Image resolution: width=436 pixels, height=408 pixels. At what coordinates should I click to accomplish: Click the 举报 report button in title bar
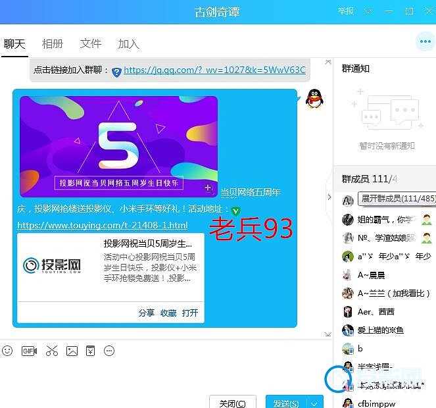click(346, 11)
